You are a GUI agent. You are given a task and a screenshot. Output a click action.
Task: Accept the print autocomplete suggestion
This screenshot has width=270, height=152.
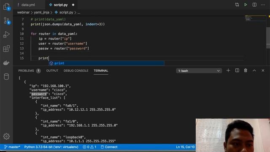pyautogui.click(x=106, y=63)
